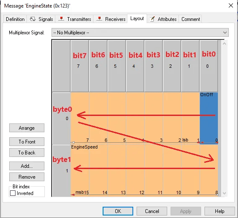Open the Transmitters tab
This screenshot has width=238, height=218.
[x=75, y=19]
